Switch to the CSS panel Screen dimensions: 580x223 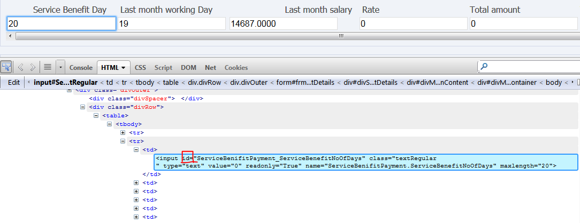[140, 68]
